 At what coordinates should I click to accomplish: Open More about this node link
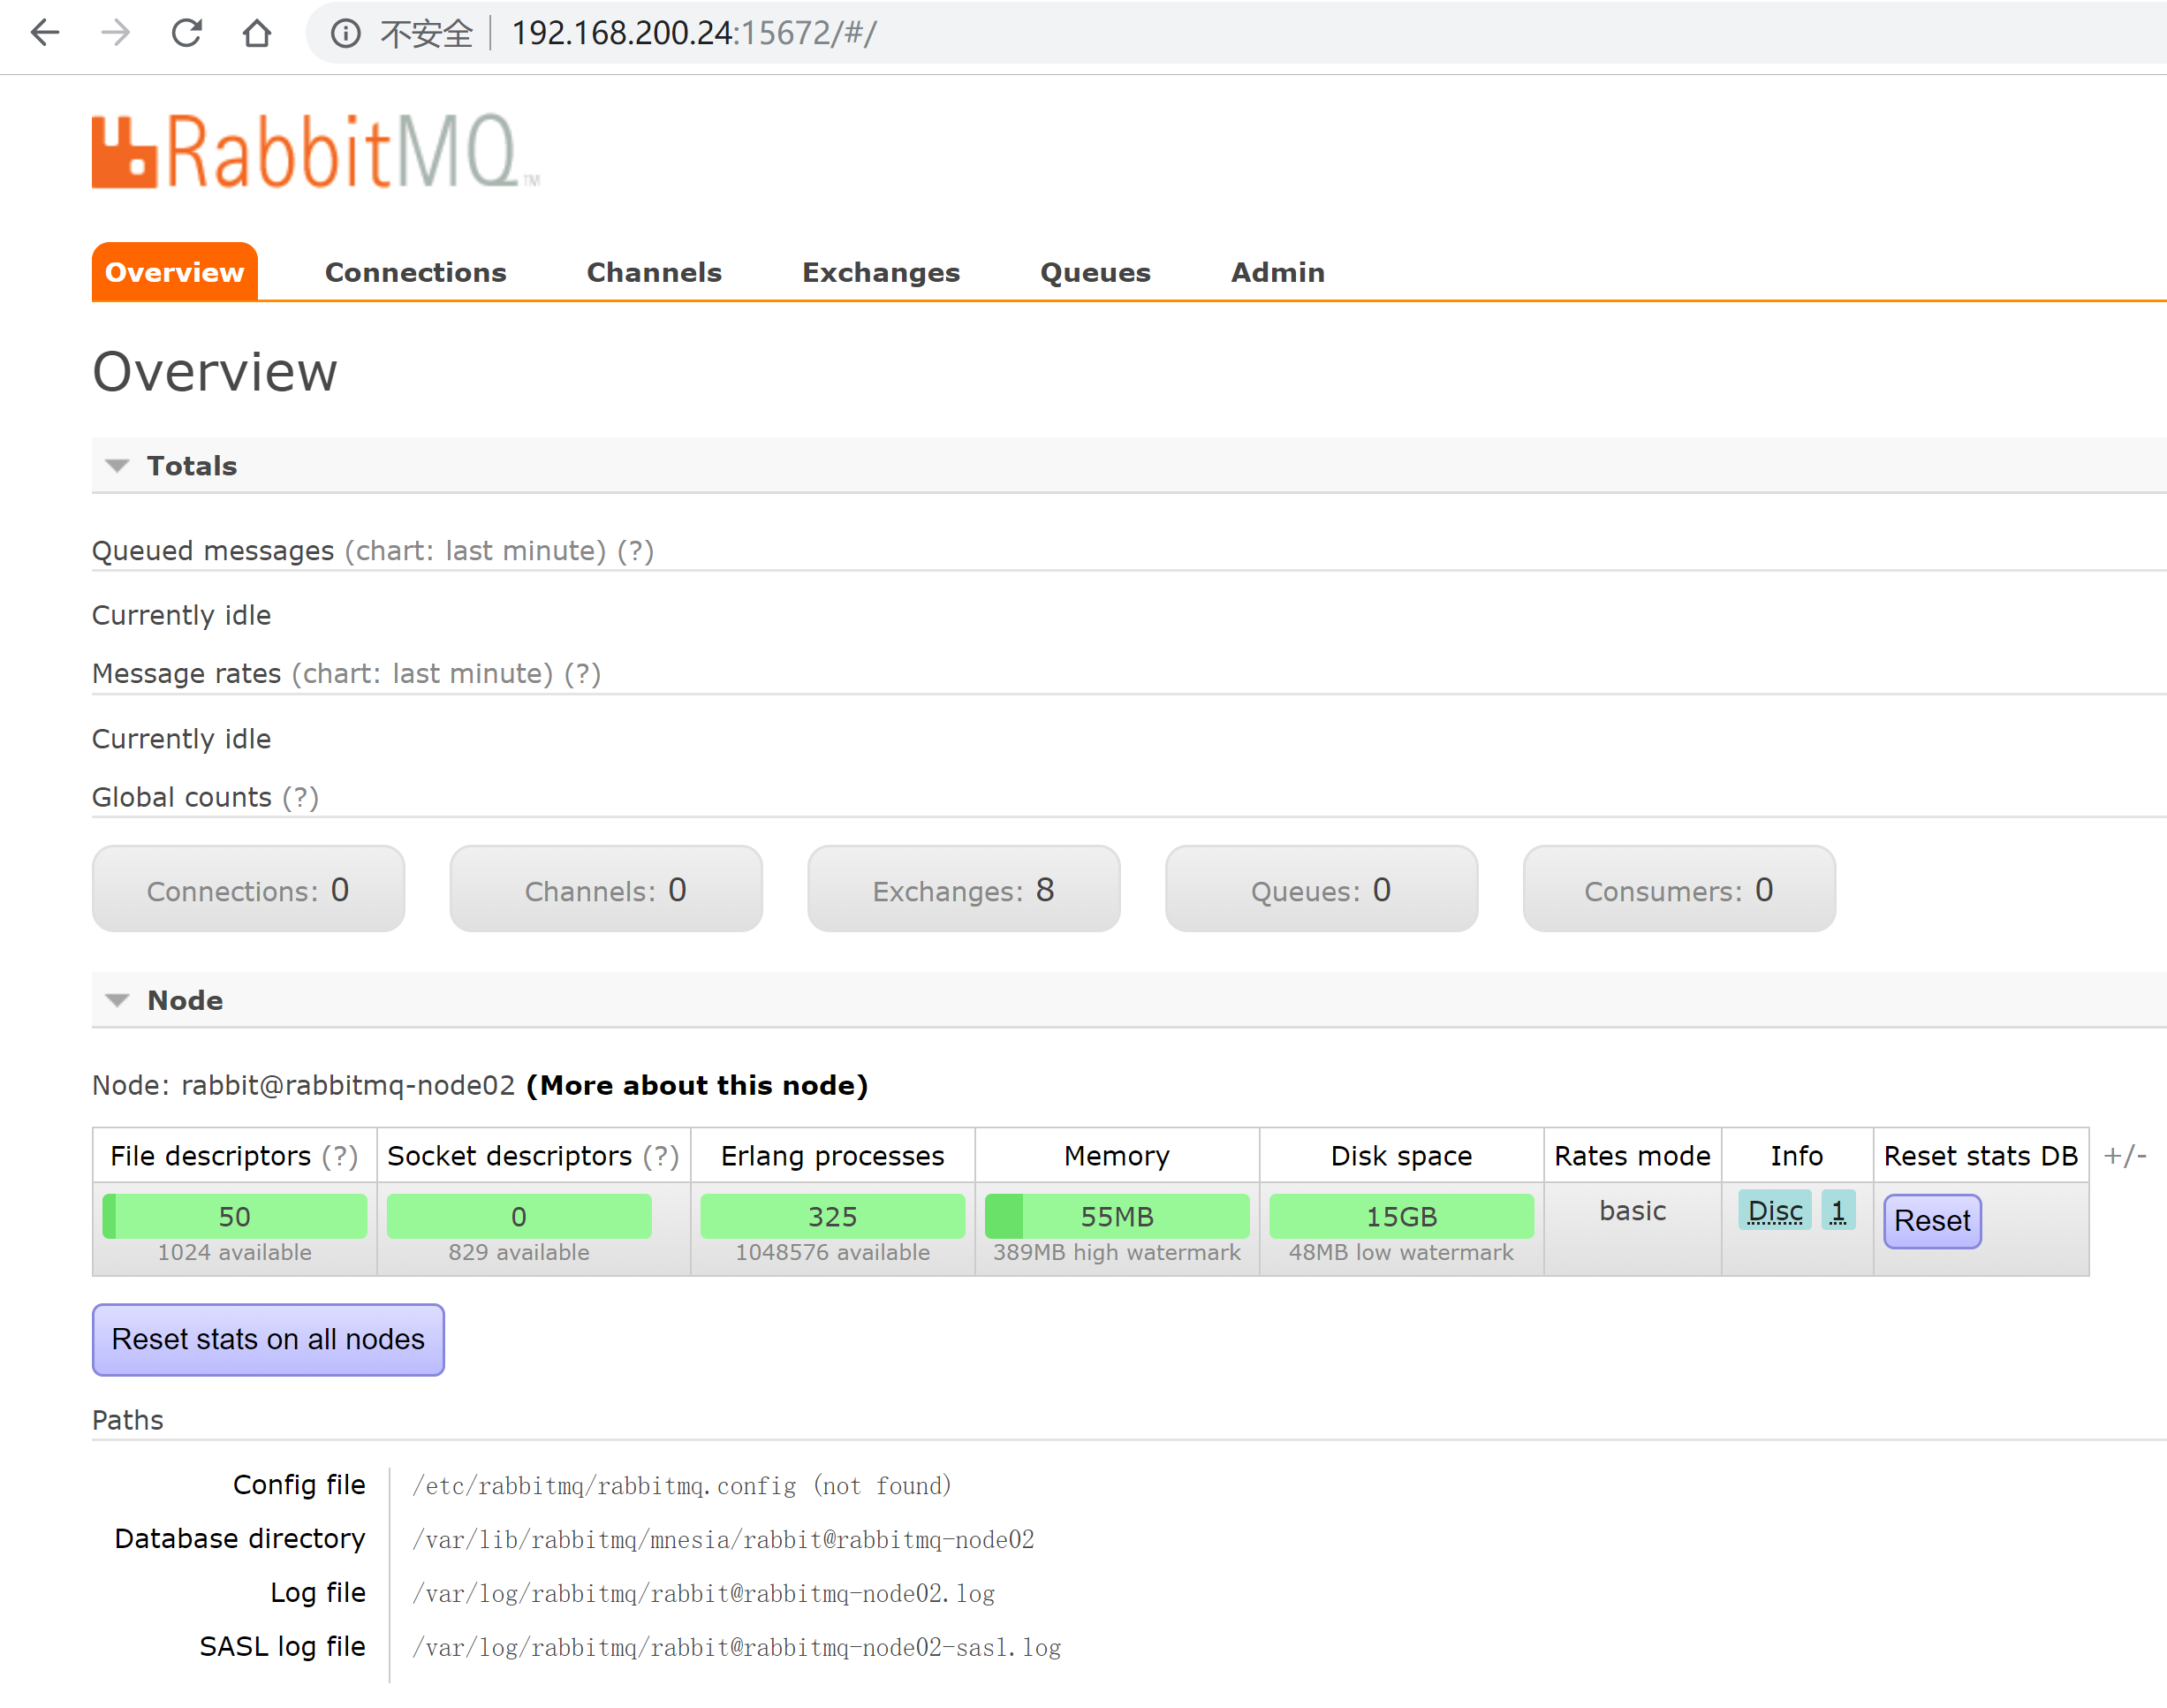click(697, 1085)
